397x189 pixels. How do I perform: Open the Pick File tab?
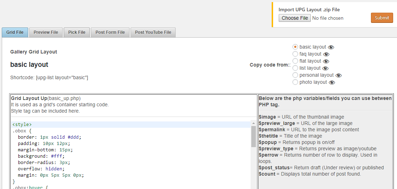pyautogui.click(x=77, y=32)
